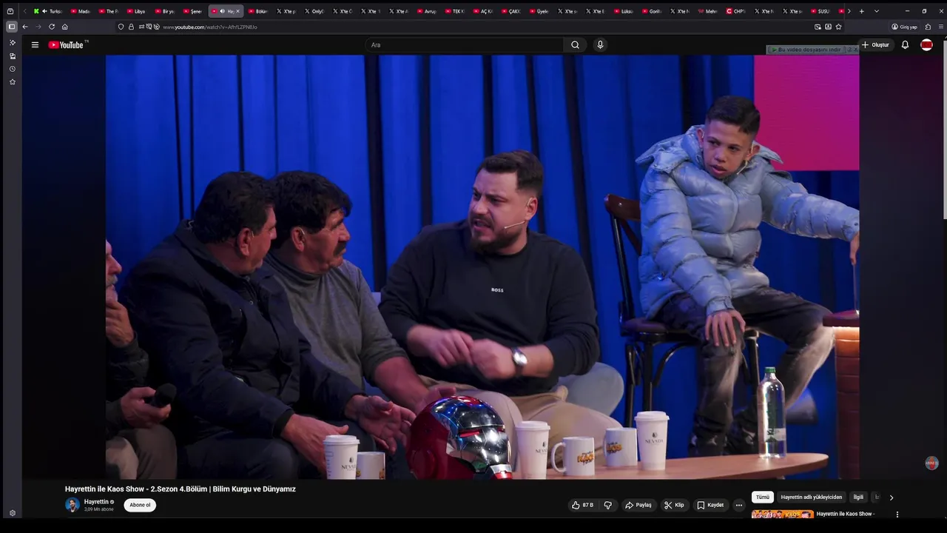Viewport: 947px width, 533px height.
Task: Show more filter chips with right chevron
Action: point(891,497)
